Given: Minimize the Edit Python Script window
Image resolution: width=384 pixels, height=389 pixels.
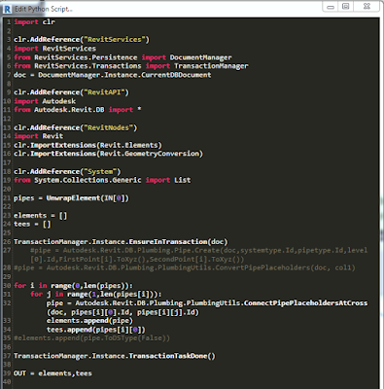Looking at the screenshot, I should pyautogui.click(x=331, y=7).
